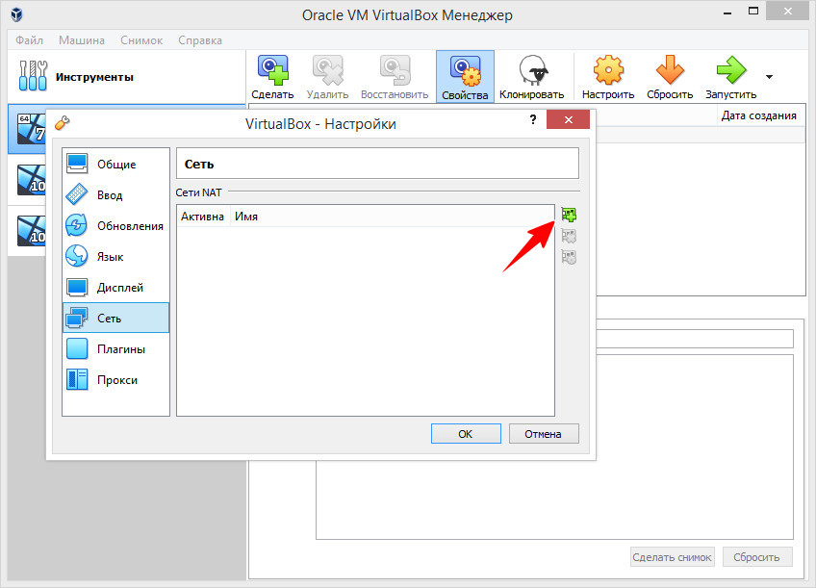Image resolution: width=816 pixels, height=588 pixels.
Task: Close the VirtualBox - Настройки dialog
Action: 569,119
